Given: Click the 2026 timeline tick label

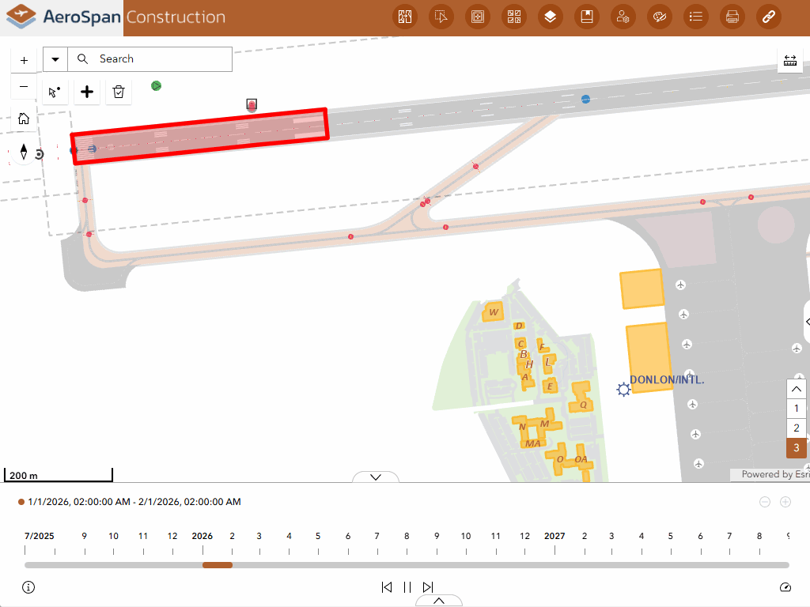Looking at the screenshot, I should 202,536.
